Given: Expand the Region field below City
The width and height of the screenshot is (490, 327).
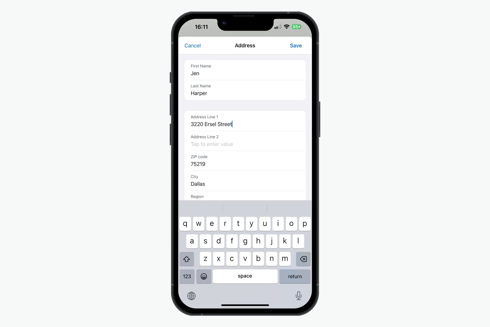Looking at the screenshot, I should click(245, 196).
